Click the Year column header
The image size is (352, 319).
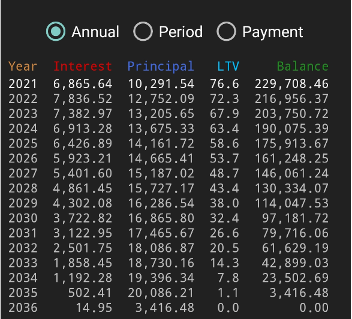click(x=23, y=67)
